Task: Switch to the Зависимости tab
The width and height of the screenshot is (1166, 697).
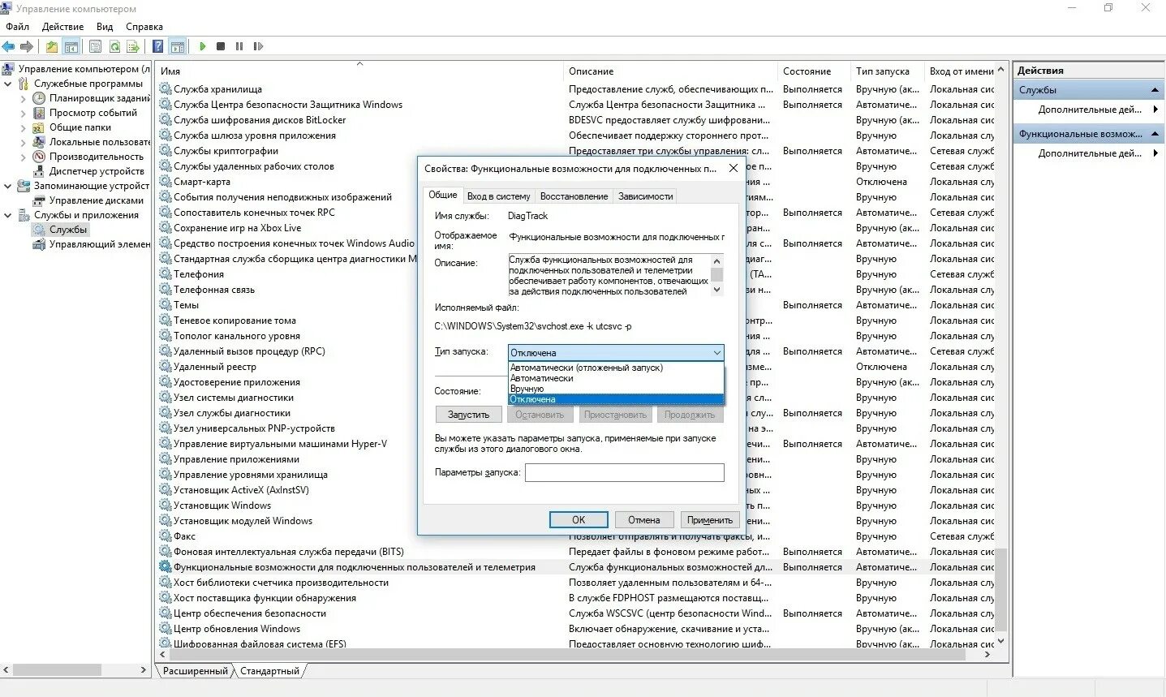Action: 646,196
